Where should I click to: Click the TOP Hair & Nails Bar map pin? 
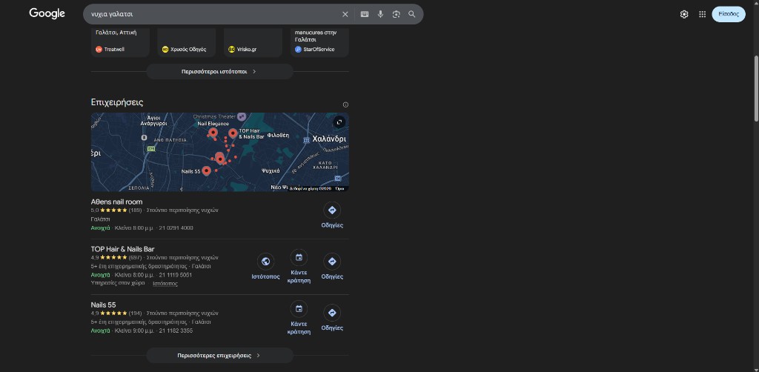click(x=233, y=133)
